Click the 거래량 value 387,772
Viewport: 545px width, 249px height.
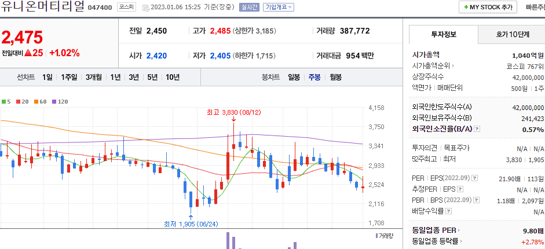[354, 31]
